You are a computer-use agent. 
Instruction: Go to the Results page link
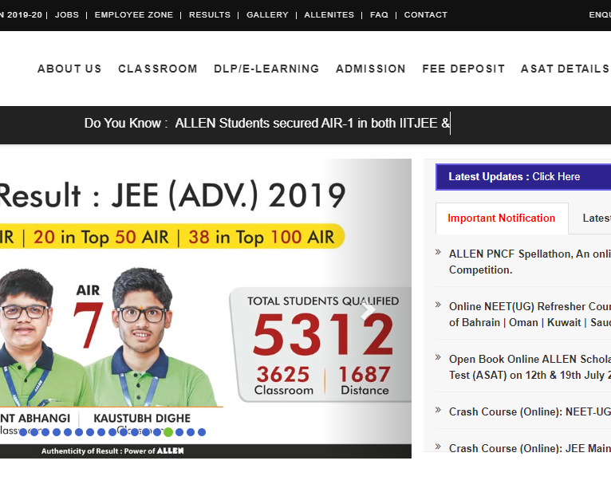[210, 15]
